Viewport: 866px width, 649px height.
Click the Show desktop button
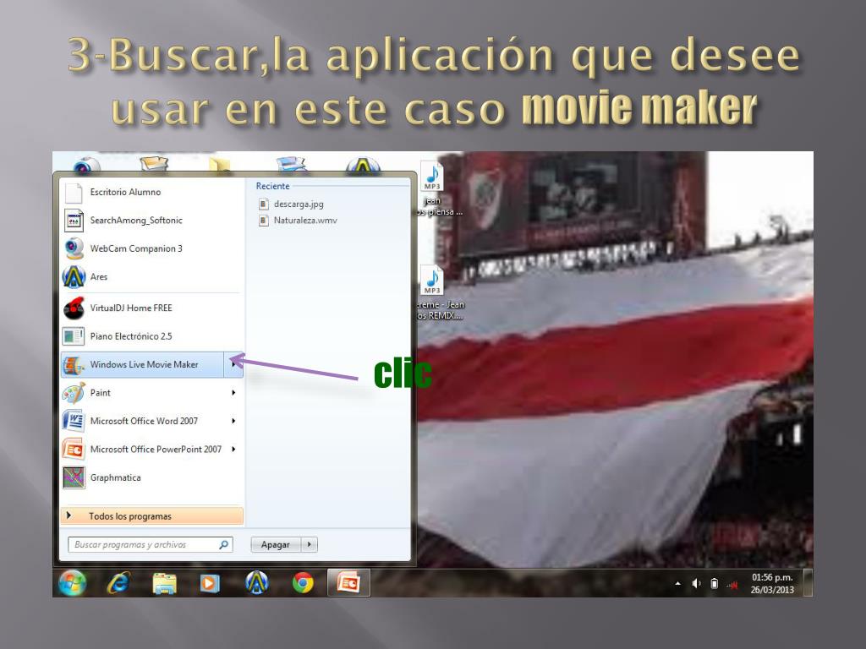(x=808, y=583)
